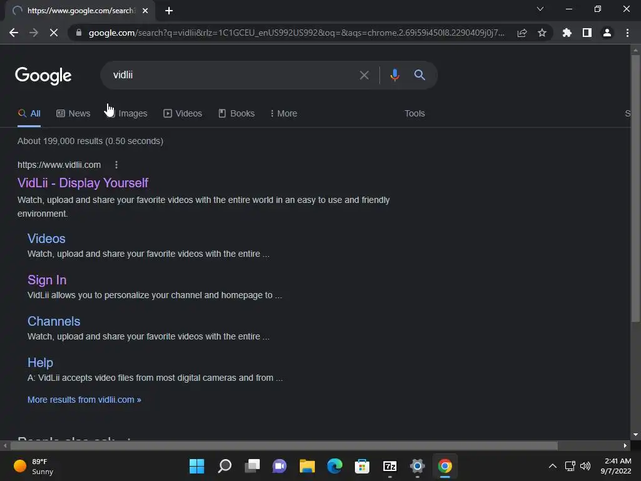
Task: Open 7-Zip from taskbar
Action: coord(389,466)
